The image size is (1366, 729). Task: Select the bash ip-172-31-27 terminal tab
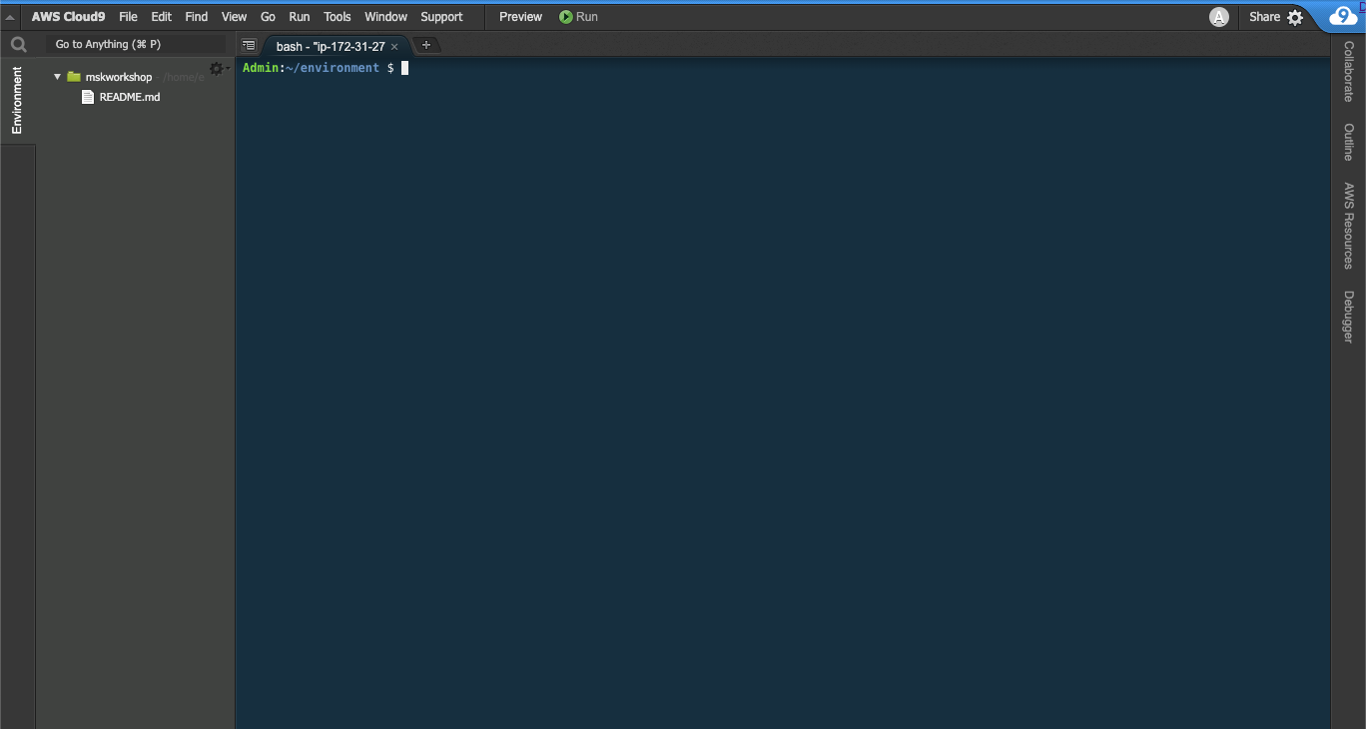pos(330,46)
